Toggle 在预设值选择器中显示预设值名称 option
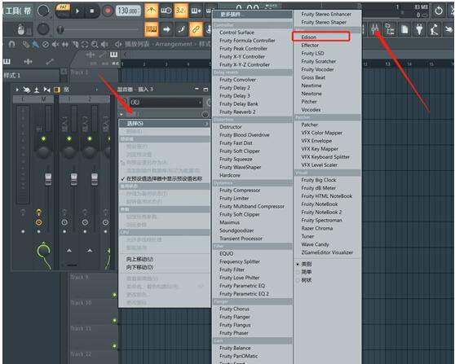The width and height of the screenshot is (455, 364). 165,179
